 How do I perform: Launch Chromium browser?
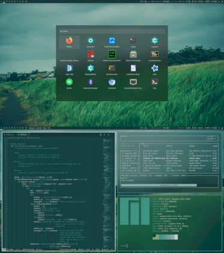pos(112,84)
